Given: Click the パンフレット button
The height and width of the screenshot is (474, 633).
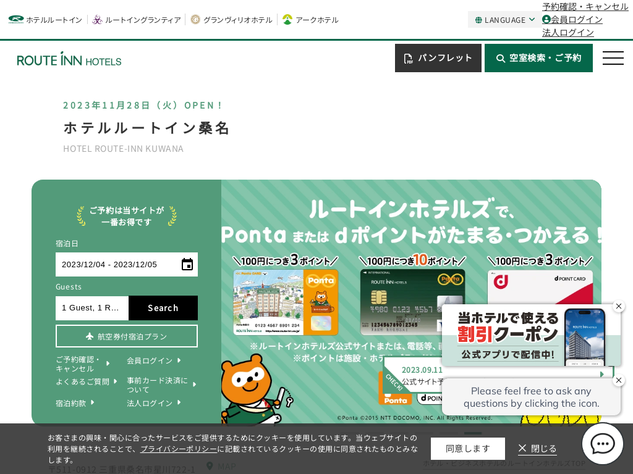Looking at the screenshot, I should pyautogui.click(x=438, y=58).
